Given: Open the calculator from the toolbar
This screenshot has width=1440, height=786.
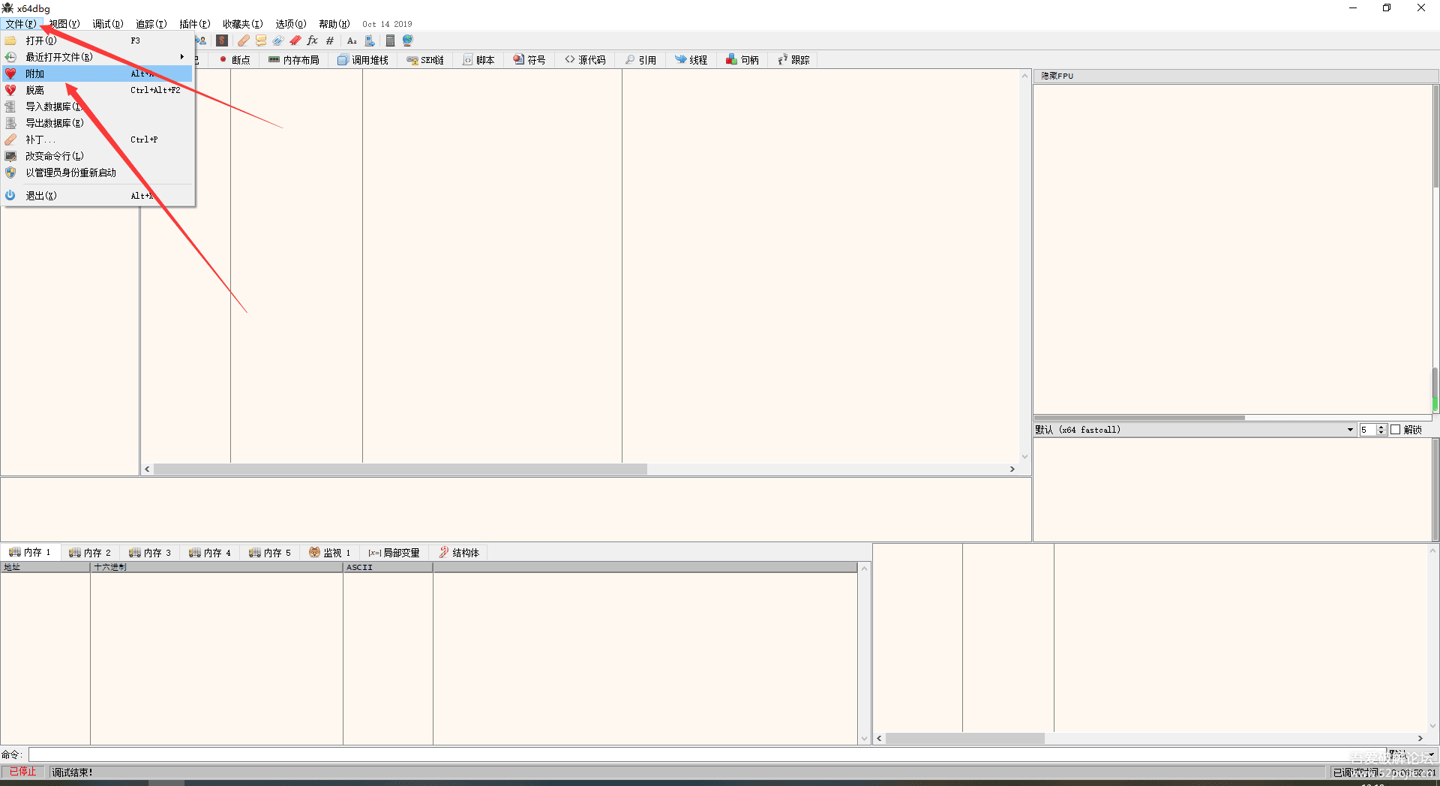Looking at the screenshot, I should [x=390, y=40].
